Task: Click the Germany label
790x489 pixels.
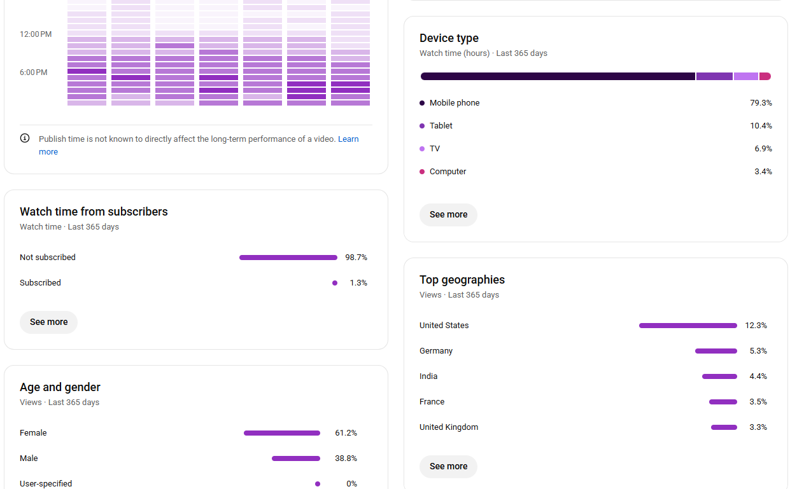Action: [436, 351]
